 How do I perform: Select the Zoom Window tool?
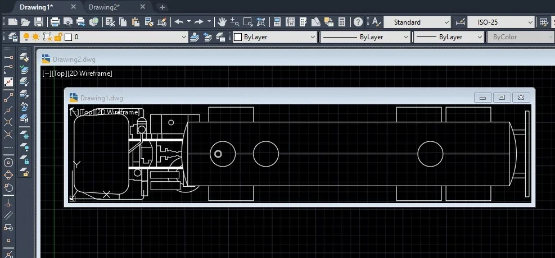tap(248, 22)
